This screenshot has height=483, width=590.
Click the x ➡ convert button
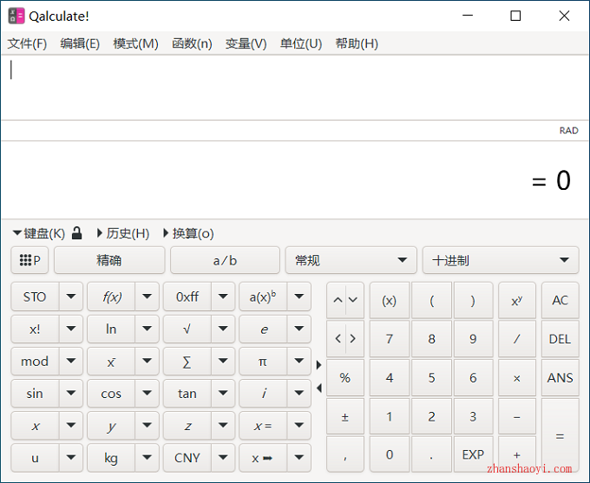pyautogui.click(x=263, y=458)
